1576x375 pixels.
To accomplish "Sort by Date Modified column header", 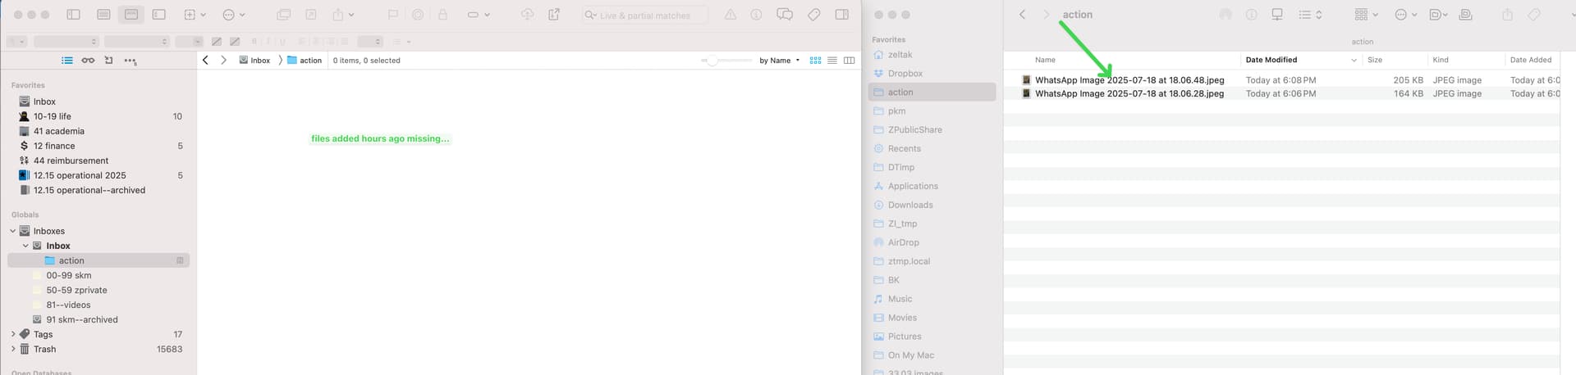I will pos(1271,60).
